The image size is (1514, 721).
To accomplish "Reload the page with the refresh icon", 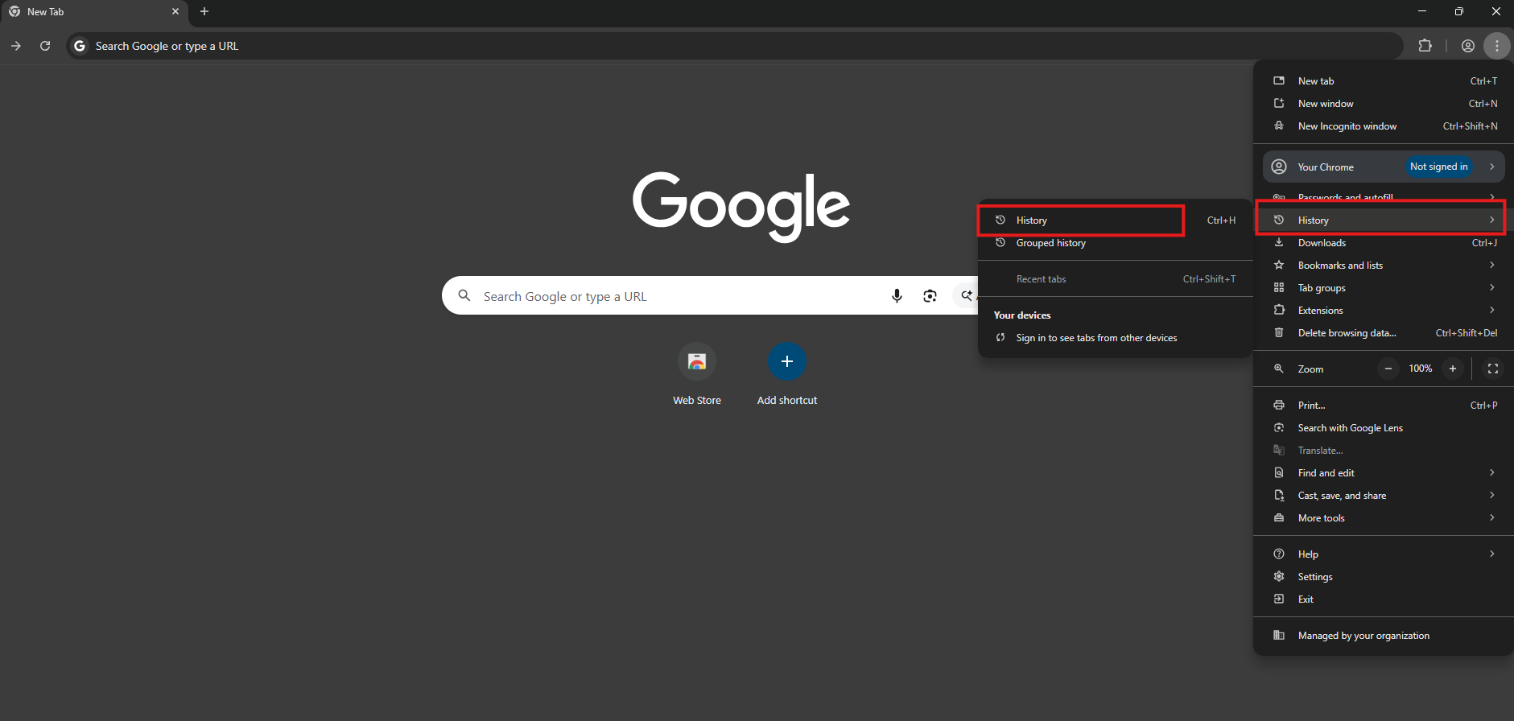I will (45, 46).
